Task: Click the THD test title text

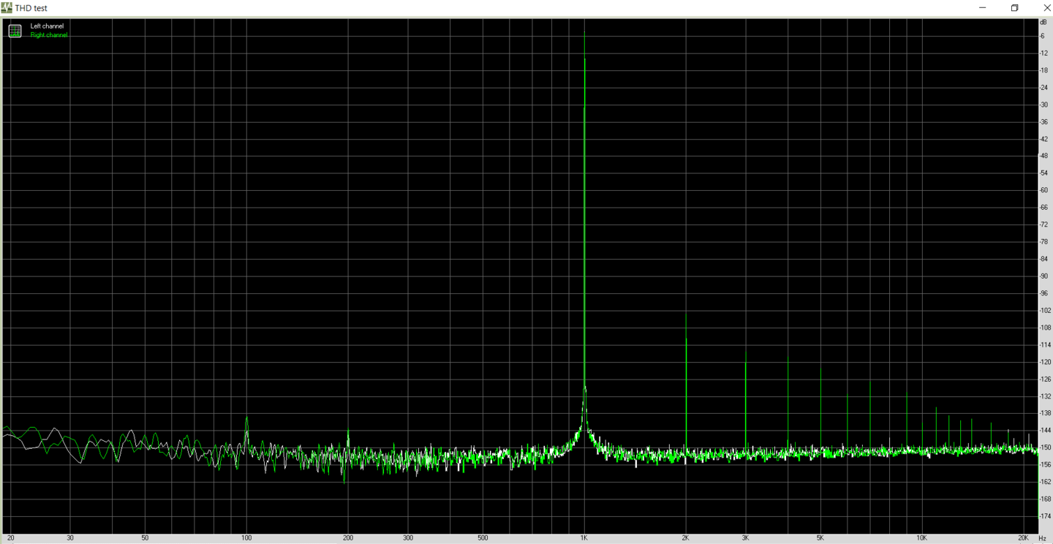Action: click(31, 8)
